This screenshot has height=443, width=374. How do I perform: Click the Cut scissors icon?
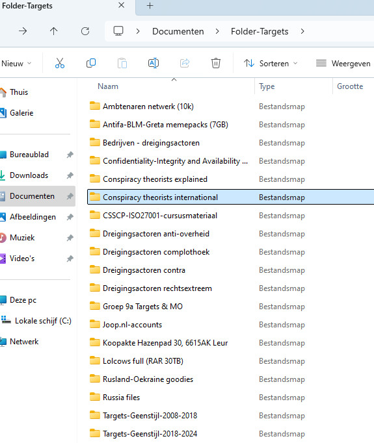(x=60, y=63)
